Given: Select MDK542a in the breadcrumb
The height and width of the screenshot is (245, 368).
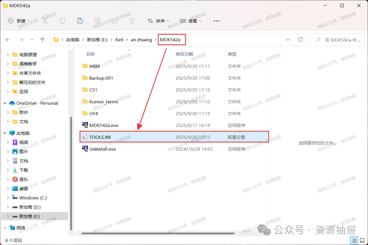Looking at the screenshot, I should coord(170,39).
